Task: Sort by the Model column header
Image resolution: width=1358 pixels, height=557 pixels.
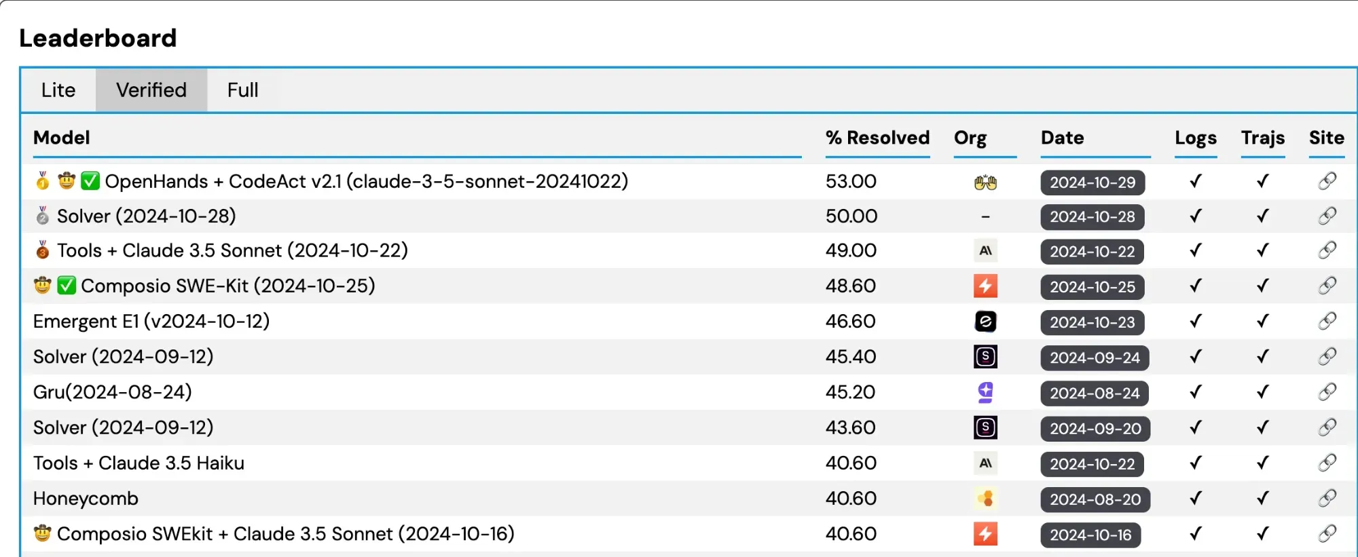Action: (62, 138)
